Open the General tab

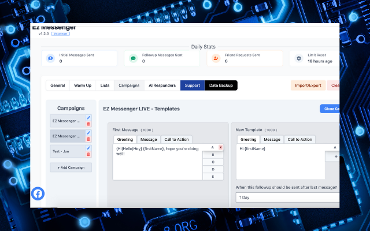(x=58, y=85)
